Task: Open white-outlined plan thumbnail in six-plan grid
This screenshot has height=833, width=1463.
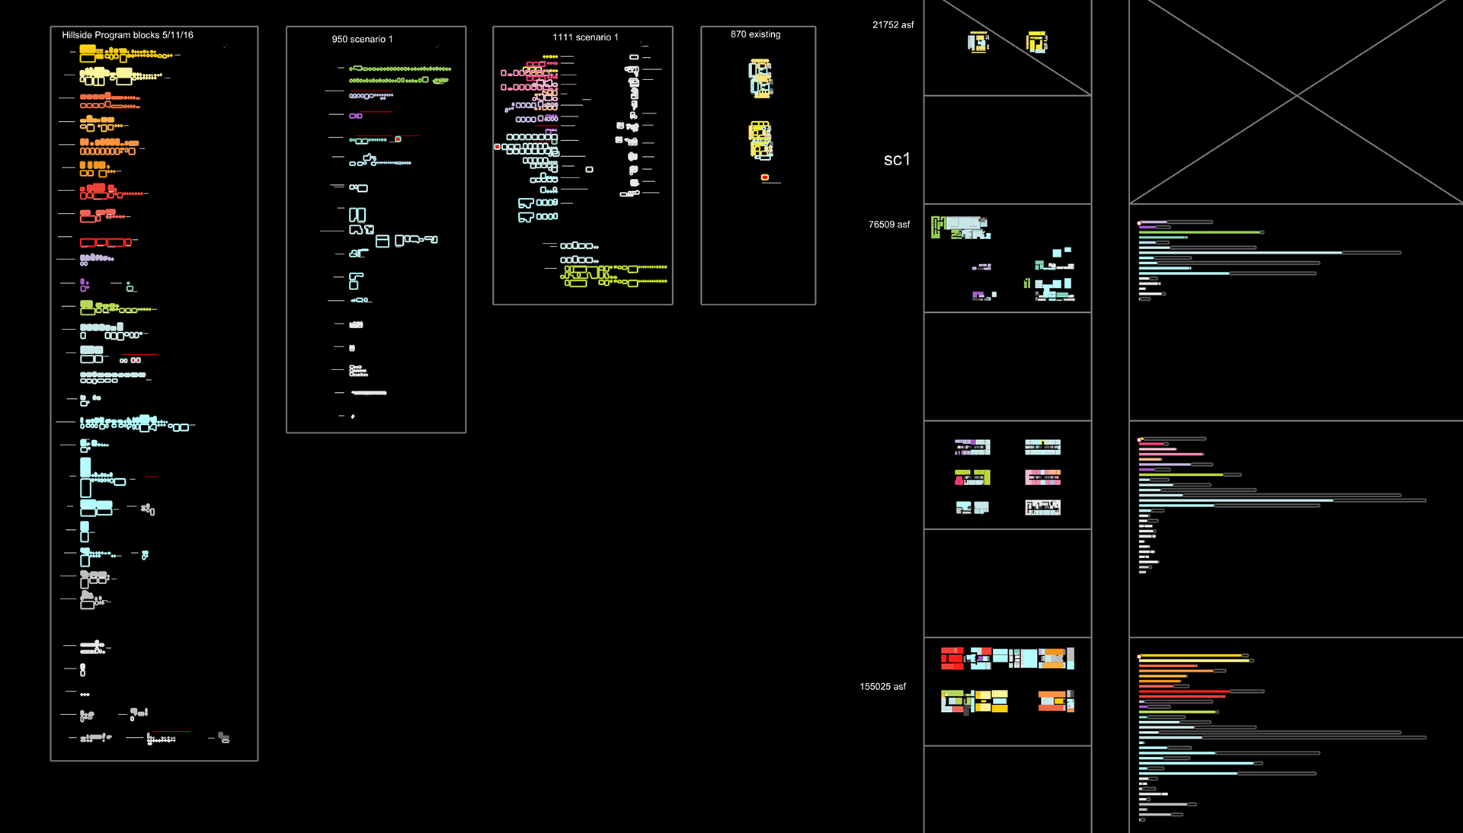Action: click(1042, 508)
